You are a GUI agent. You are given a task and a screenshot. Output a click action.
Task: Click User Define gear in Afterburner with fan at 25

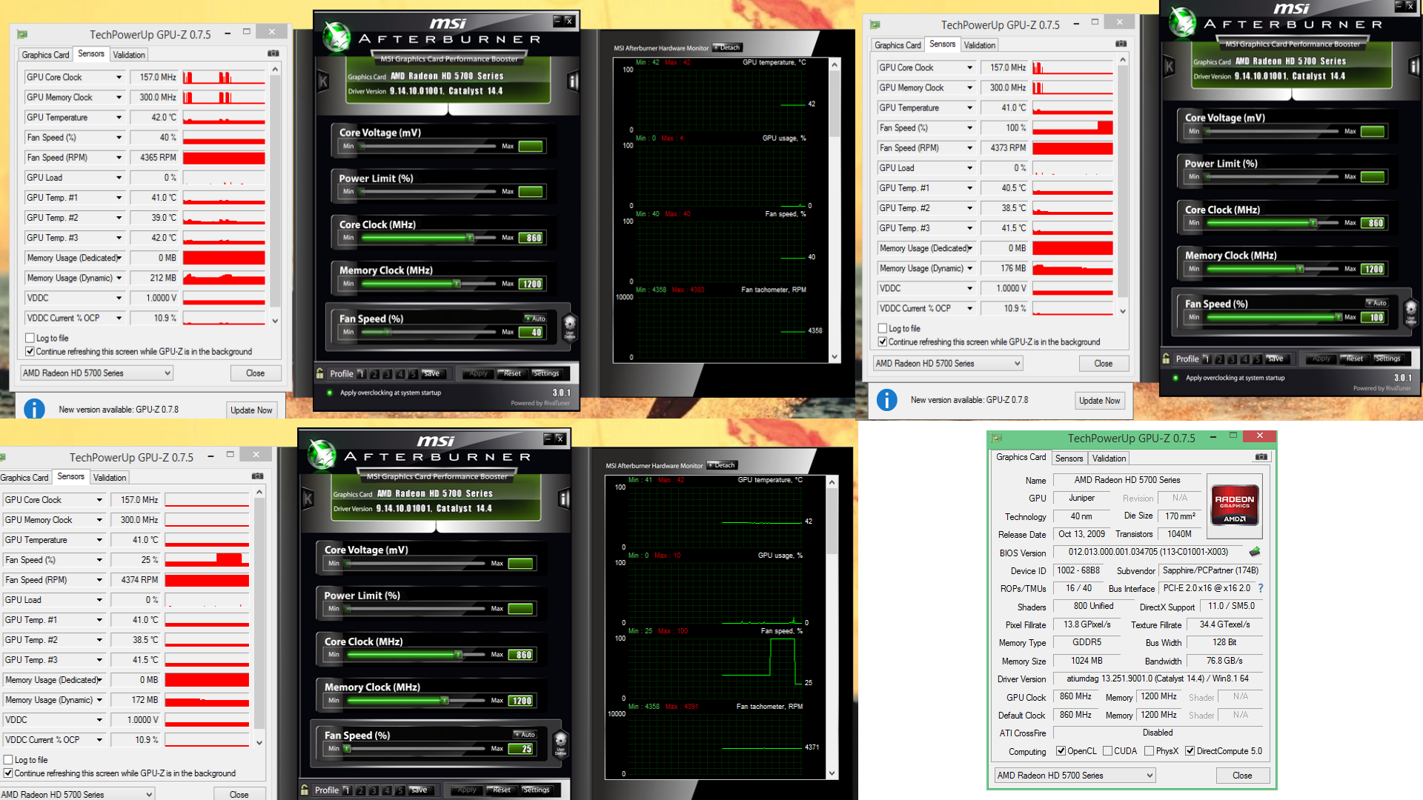[560, 742]
